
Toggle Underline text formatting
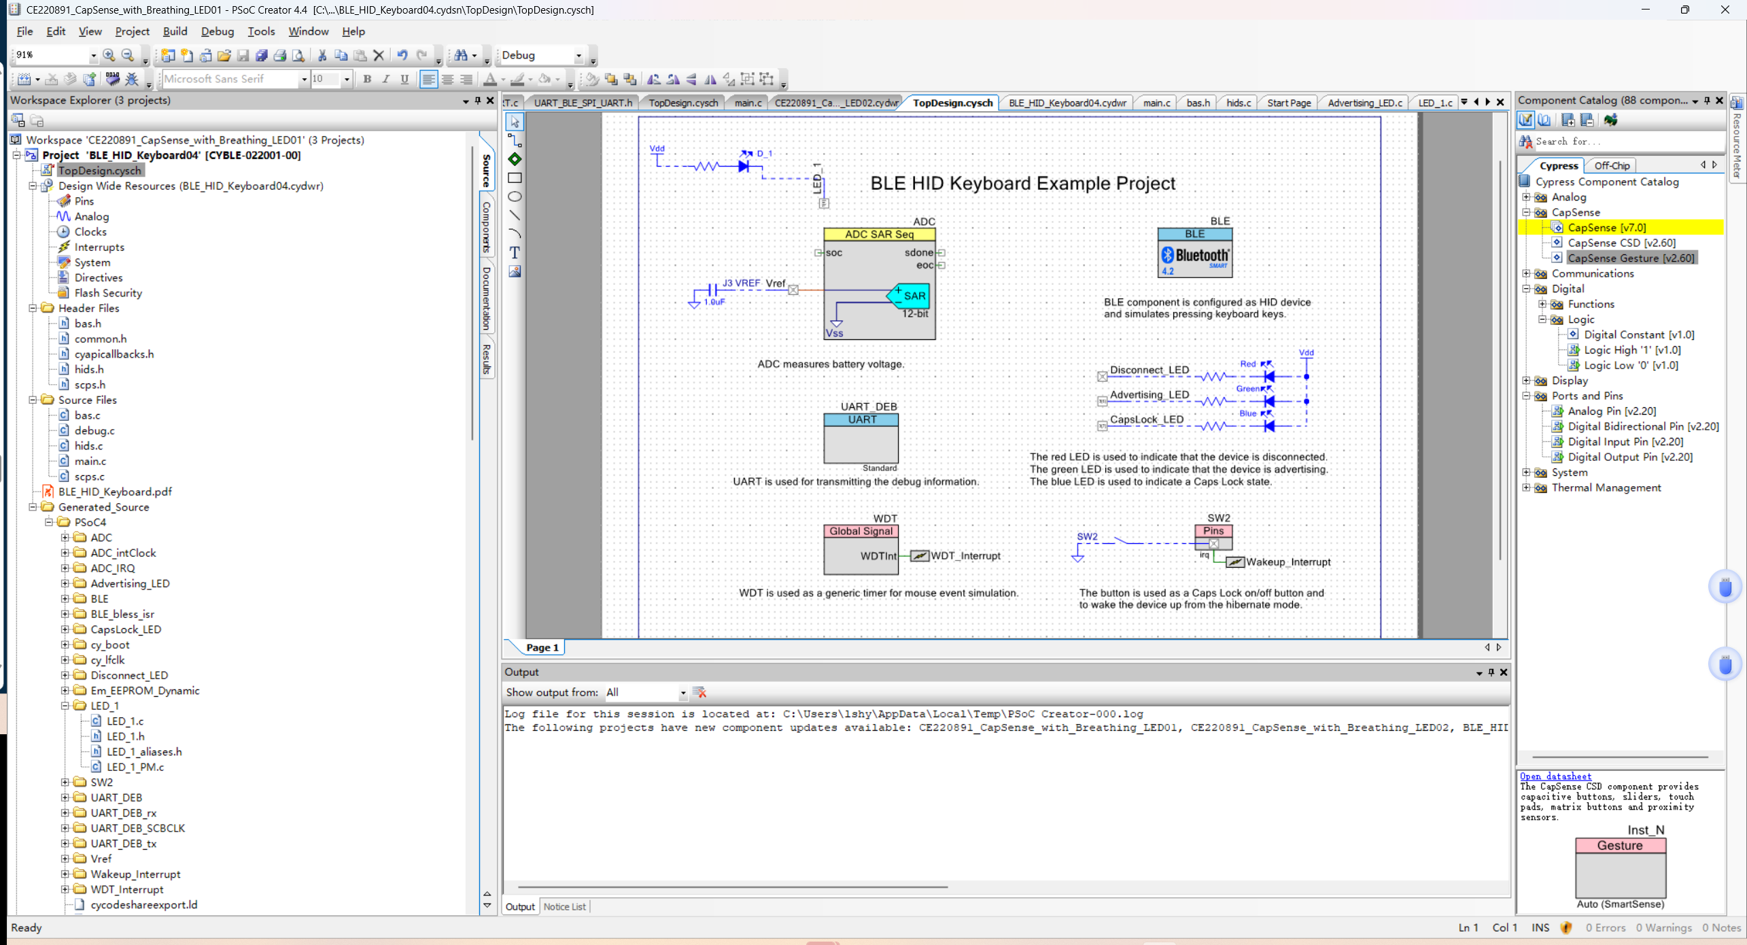pos(405,79)
